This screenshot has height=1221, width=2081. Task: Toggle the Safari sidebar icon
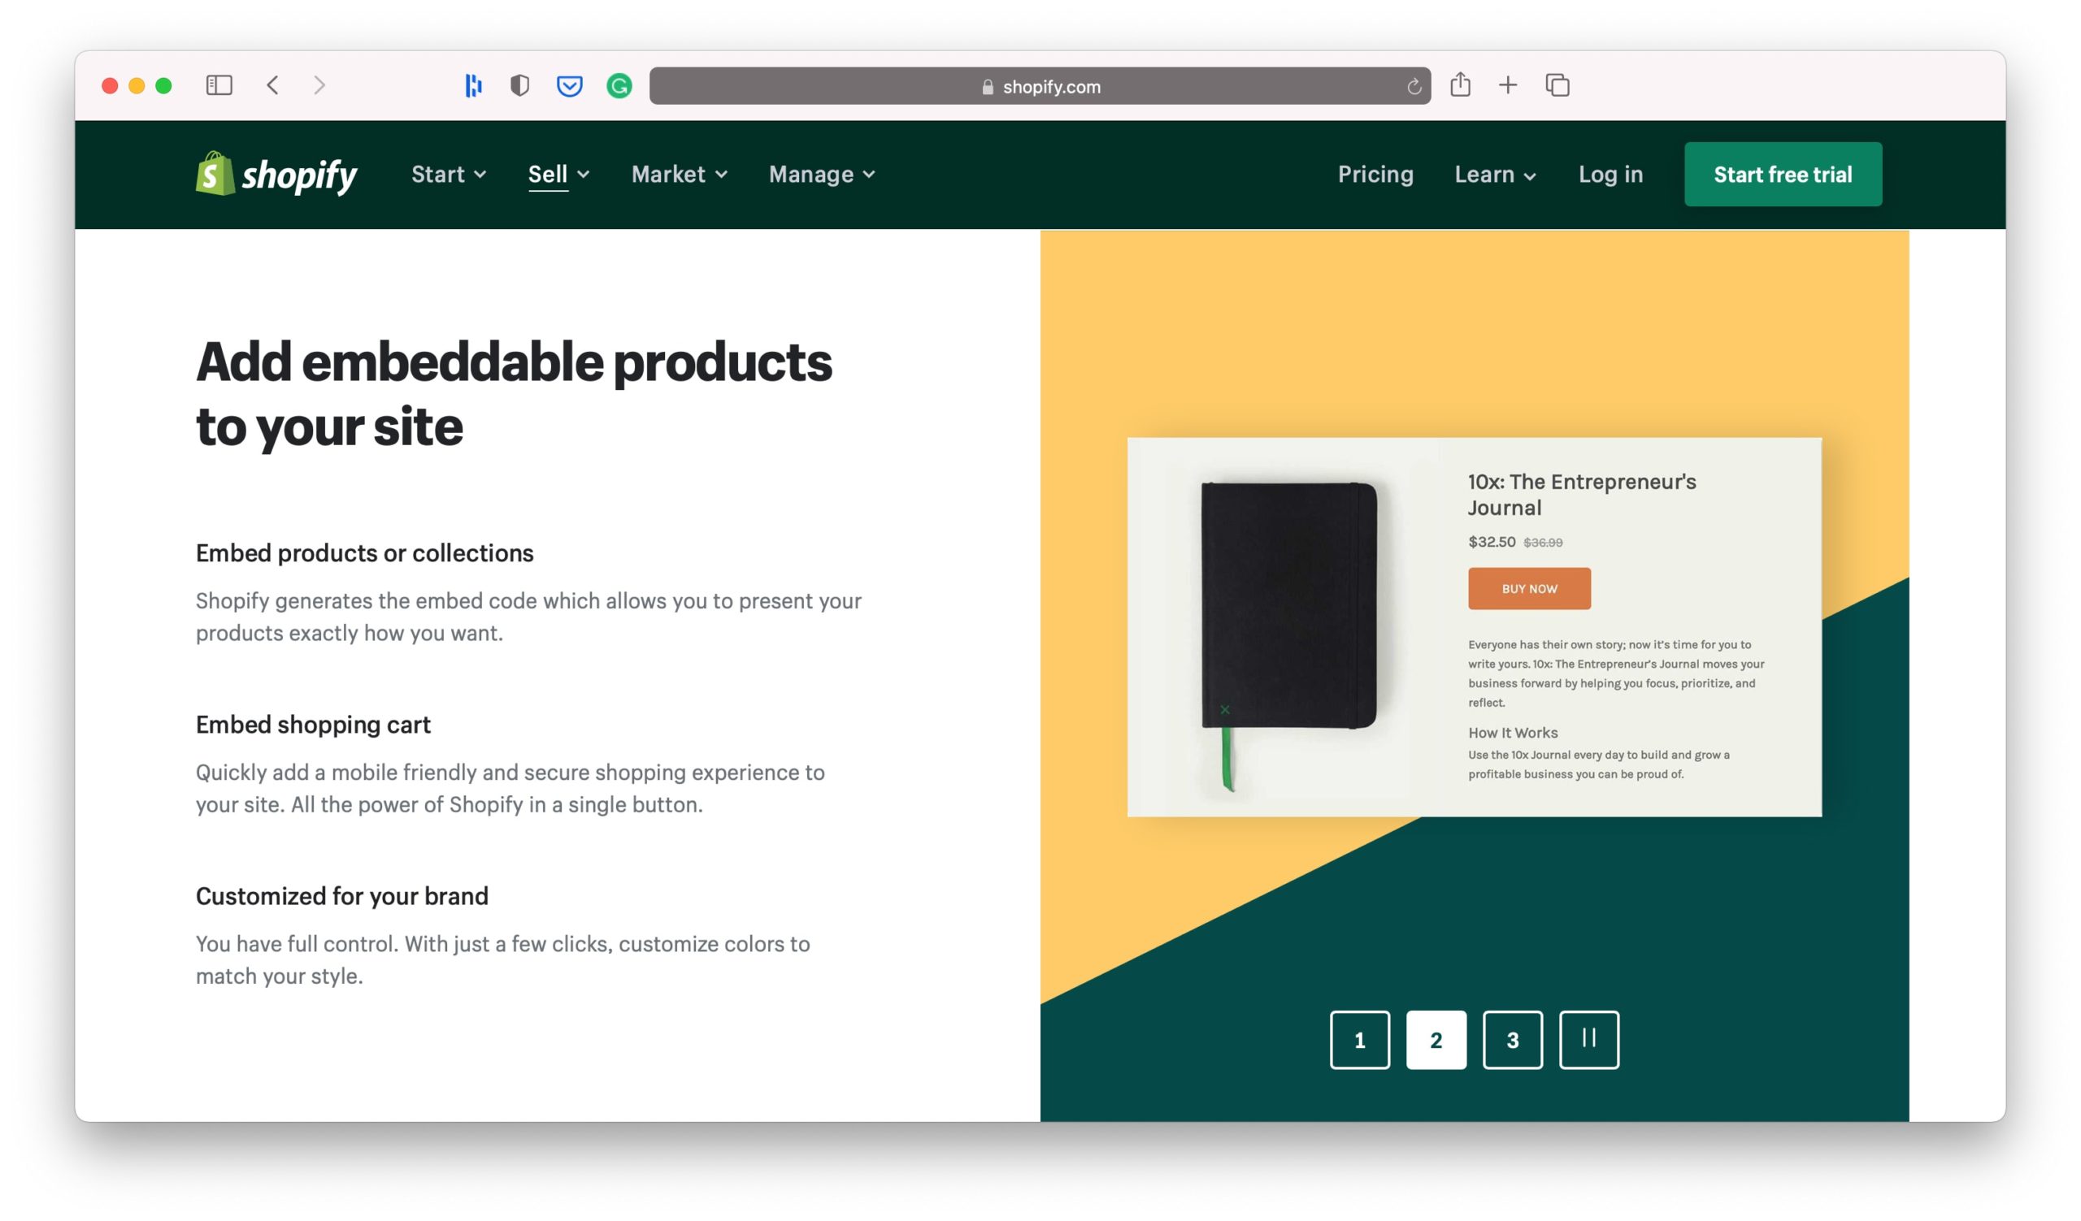pyautogui.click(x=219, y=85)
